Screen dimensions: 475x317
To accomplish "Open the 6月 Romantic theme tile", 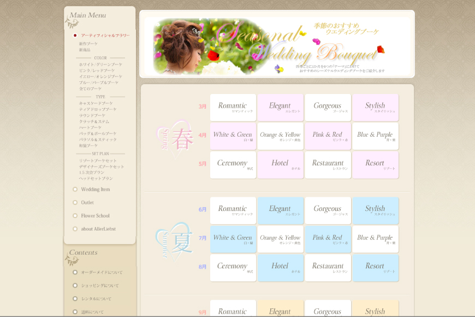I will (x=233, y=210).
